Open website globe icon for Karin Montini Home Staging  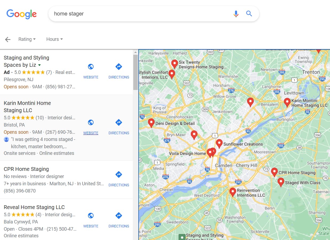click(91, 123)
